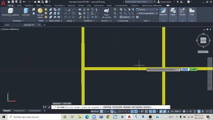This screenshot has height=120, width=213.
Task: Open the Capas layers panel
Action: coord(173,15)
